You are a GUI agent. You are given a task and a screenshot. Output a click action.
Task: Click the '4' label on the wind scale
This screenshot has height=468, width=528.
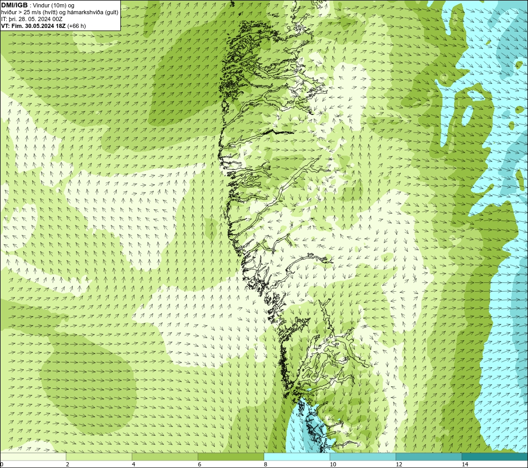[134, 464]
